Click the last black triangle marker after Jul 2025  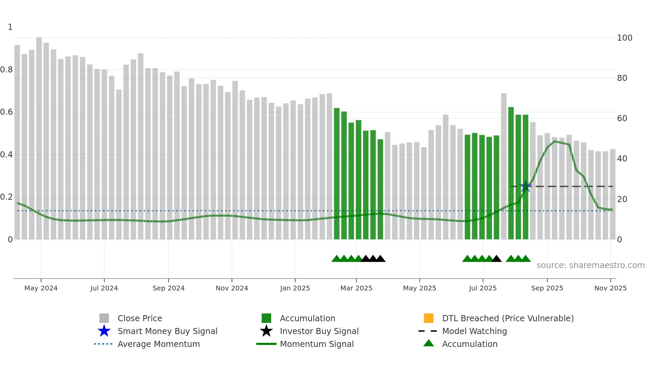point(496,259)
